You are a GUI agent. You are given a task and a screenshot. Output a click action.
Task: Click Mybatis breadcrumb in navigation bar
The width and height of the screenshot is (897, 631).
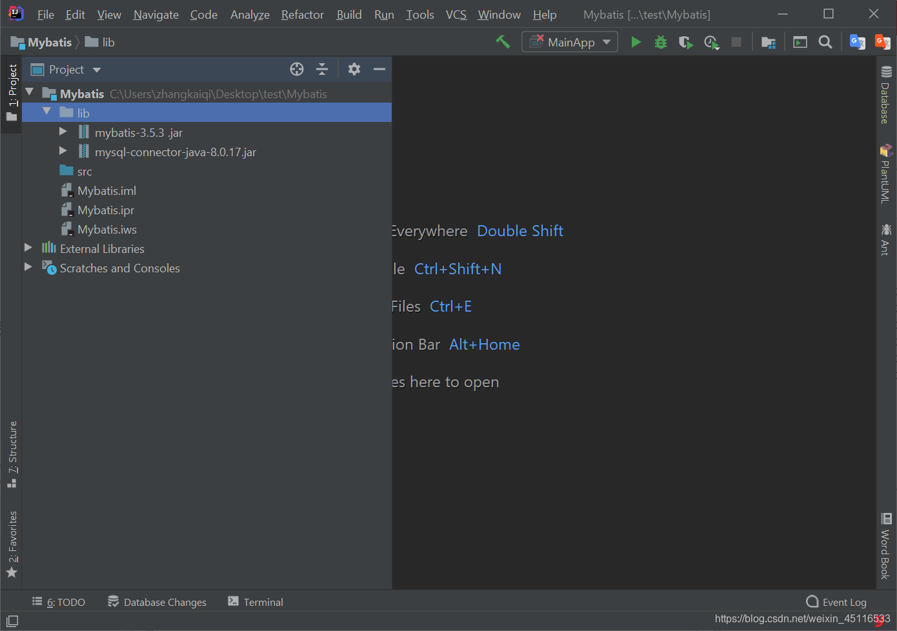click(41, 42)
